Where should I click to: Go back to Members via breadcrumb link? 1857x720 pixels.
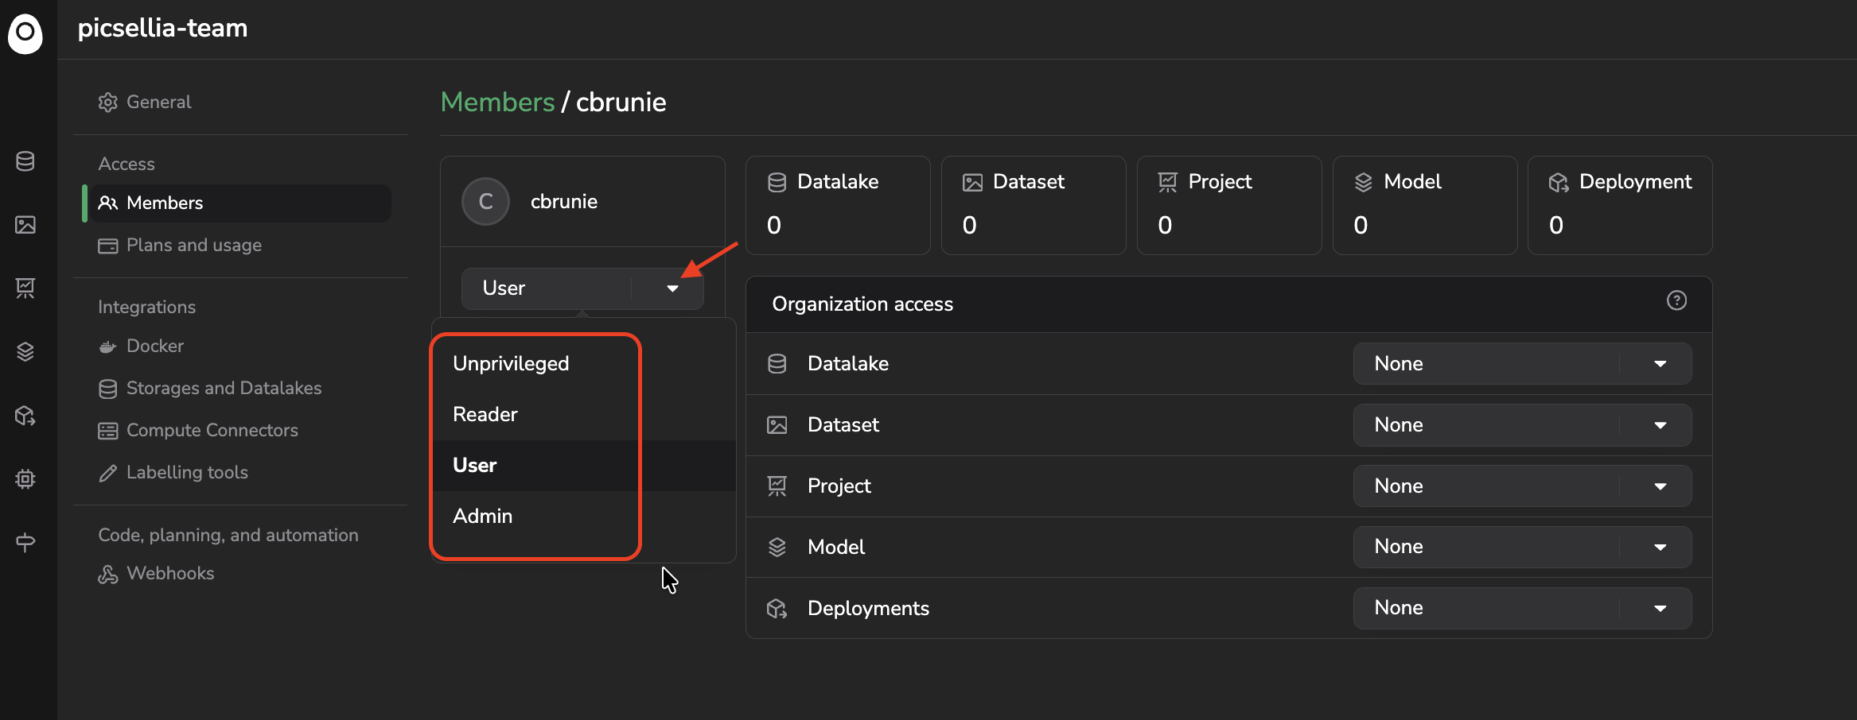click(x=497, y=102)
